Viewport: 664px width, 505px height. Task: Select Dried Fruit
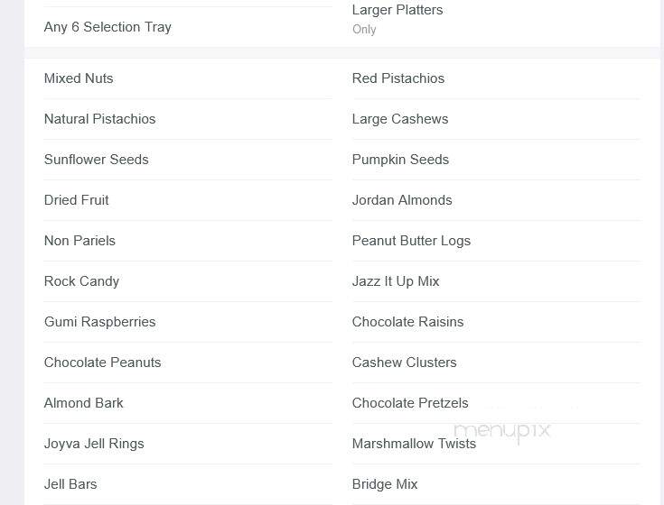(x=76, y=200)
